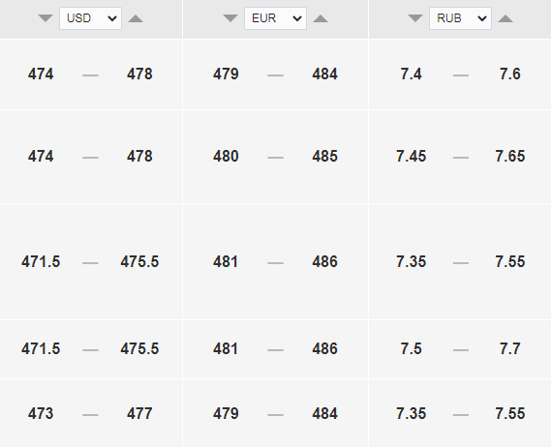Click the 485 EUR sell rate
Viewport: 551px width, 447px height.
[x=324, y=157]
